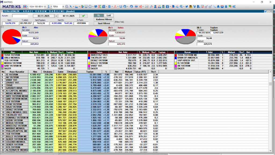Viewport: 275px width, 155px height.
Task: Expand the arrow next to page number 1
Action: click(51, 6)
